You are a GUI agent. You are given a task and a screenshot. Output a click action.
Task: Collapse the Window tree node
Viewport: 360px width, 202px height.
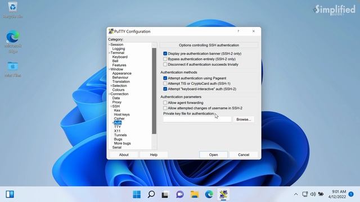point(109,69)
